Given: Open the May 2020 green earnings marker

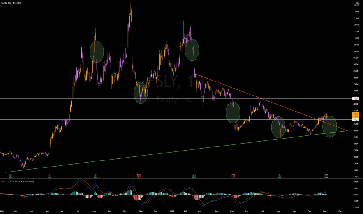Looking at the screenshot, I should click(49, 176).
